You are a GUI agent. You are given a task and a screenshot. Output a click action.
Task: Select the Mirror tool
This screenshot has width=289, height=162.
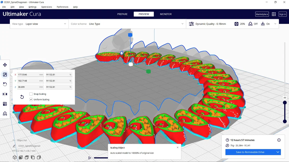pyautogui.click(x=5, y=94)
